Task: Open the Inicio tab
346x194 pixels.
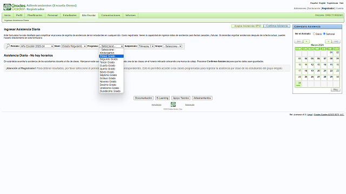Action: 8,16
